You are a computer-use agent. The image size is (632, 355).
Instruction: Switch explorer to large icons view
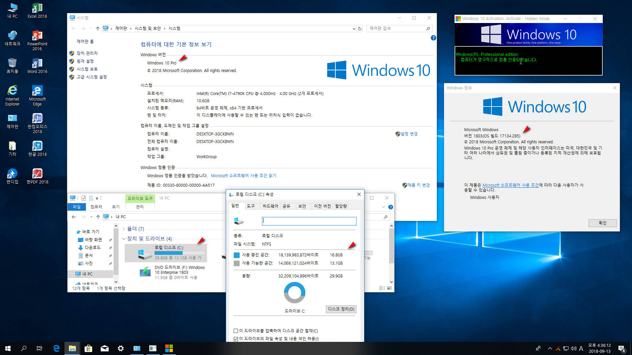pos(389,288)
